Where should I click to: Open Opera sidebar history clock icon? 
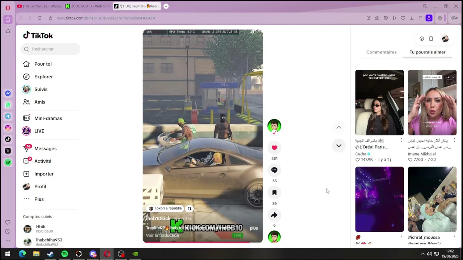8,231
